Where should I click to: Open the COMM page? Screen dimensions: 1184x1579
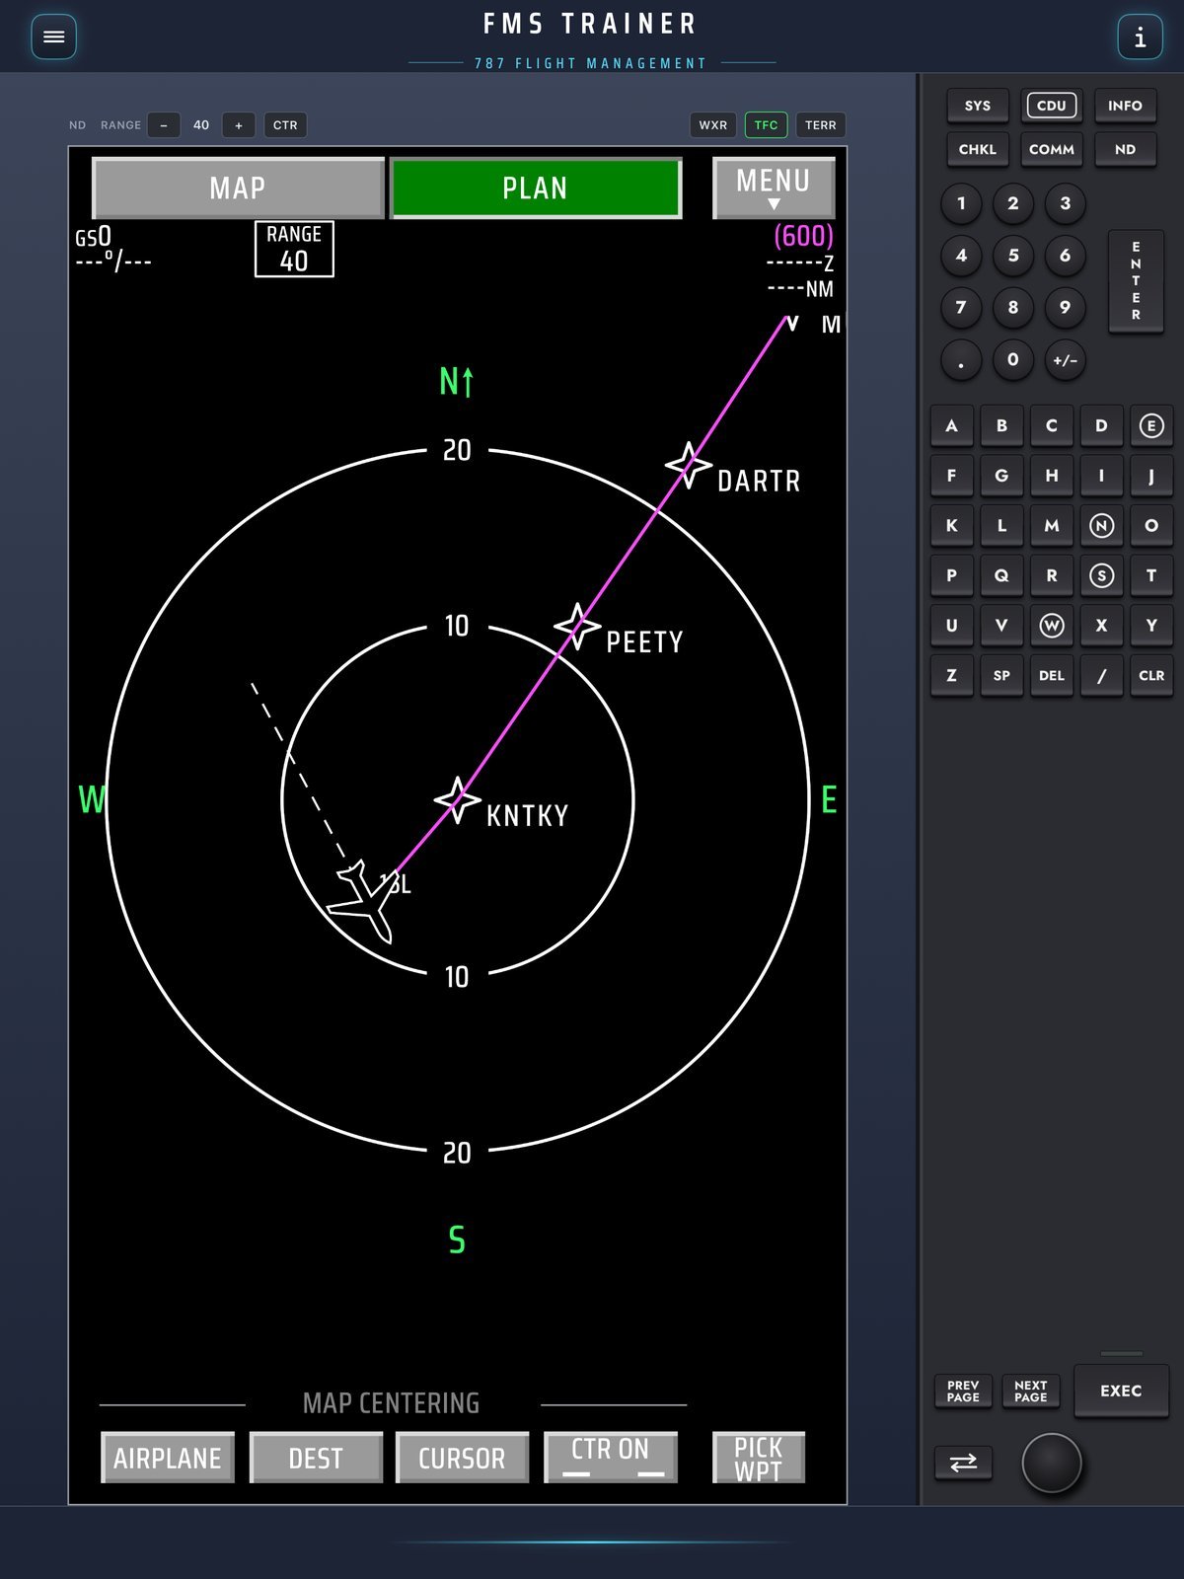[x=1052, y=149]
